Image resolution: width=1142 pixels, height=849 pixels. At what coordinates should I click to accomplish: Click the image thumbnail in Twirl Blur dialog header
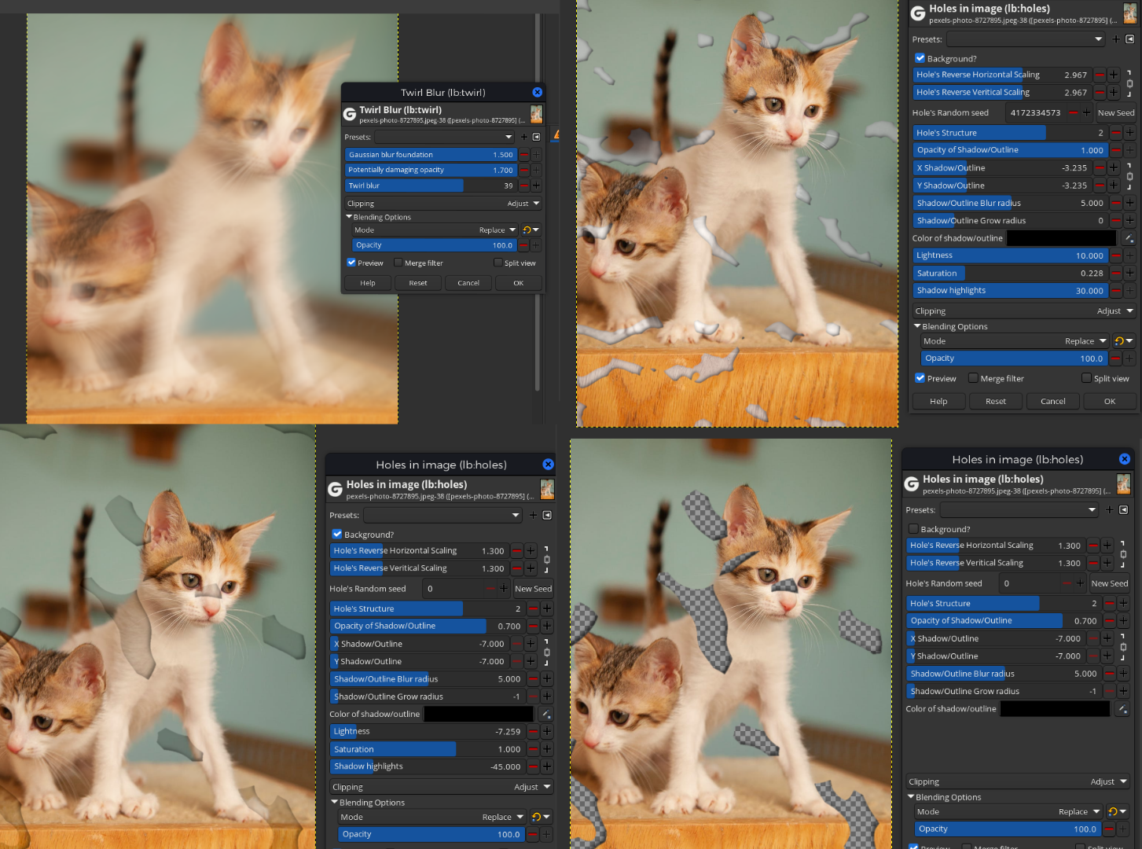click(x=536, y=114)
